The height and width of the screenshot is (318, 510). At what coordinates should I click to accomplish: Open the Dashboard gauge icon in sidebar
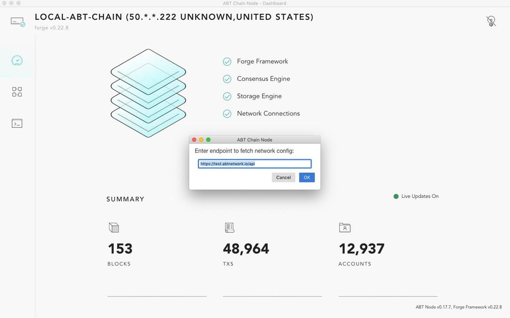(x=17, y=61)
